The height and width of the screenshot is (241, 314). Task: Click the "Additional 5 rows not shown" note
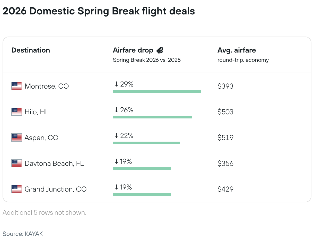coord(44,213)
